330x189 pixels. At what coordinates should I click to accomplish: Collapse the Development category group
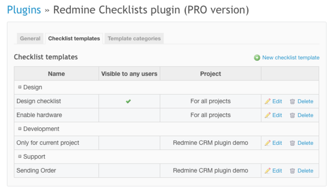tap(20, 129)
